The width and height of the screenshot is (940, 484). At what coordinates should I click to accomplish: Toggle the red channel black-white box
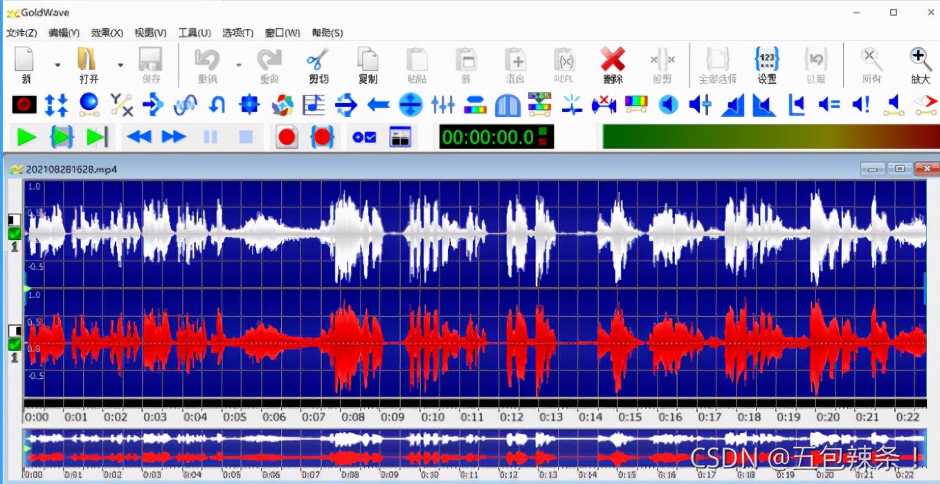click(x=14, y=331)
